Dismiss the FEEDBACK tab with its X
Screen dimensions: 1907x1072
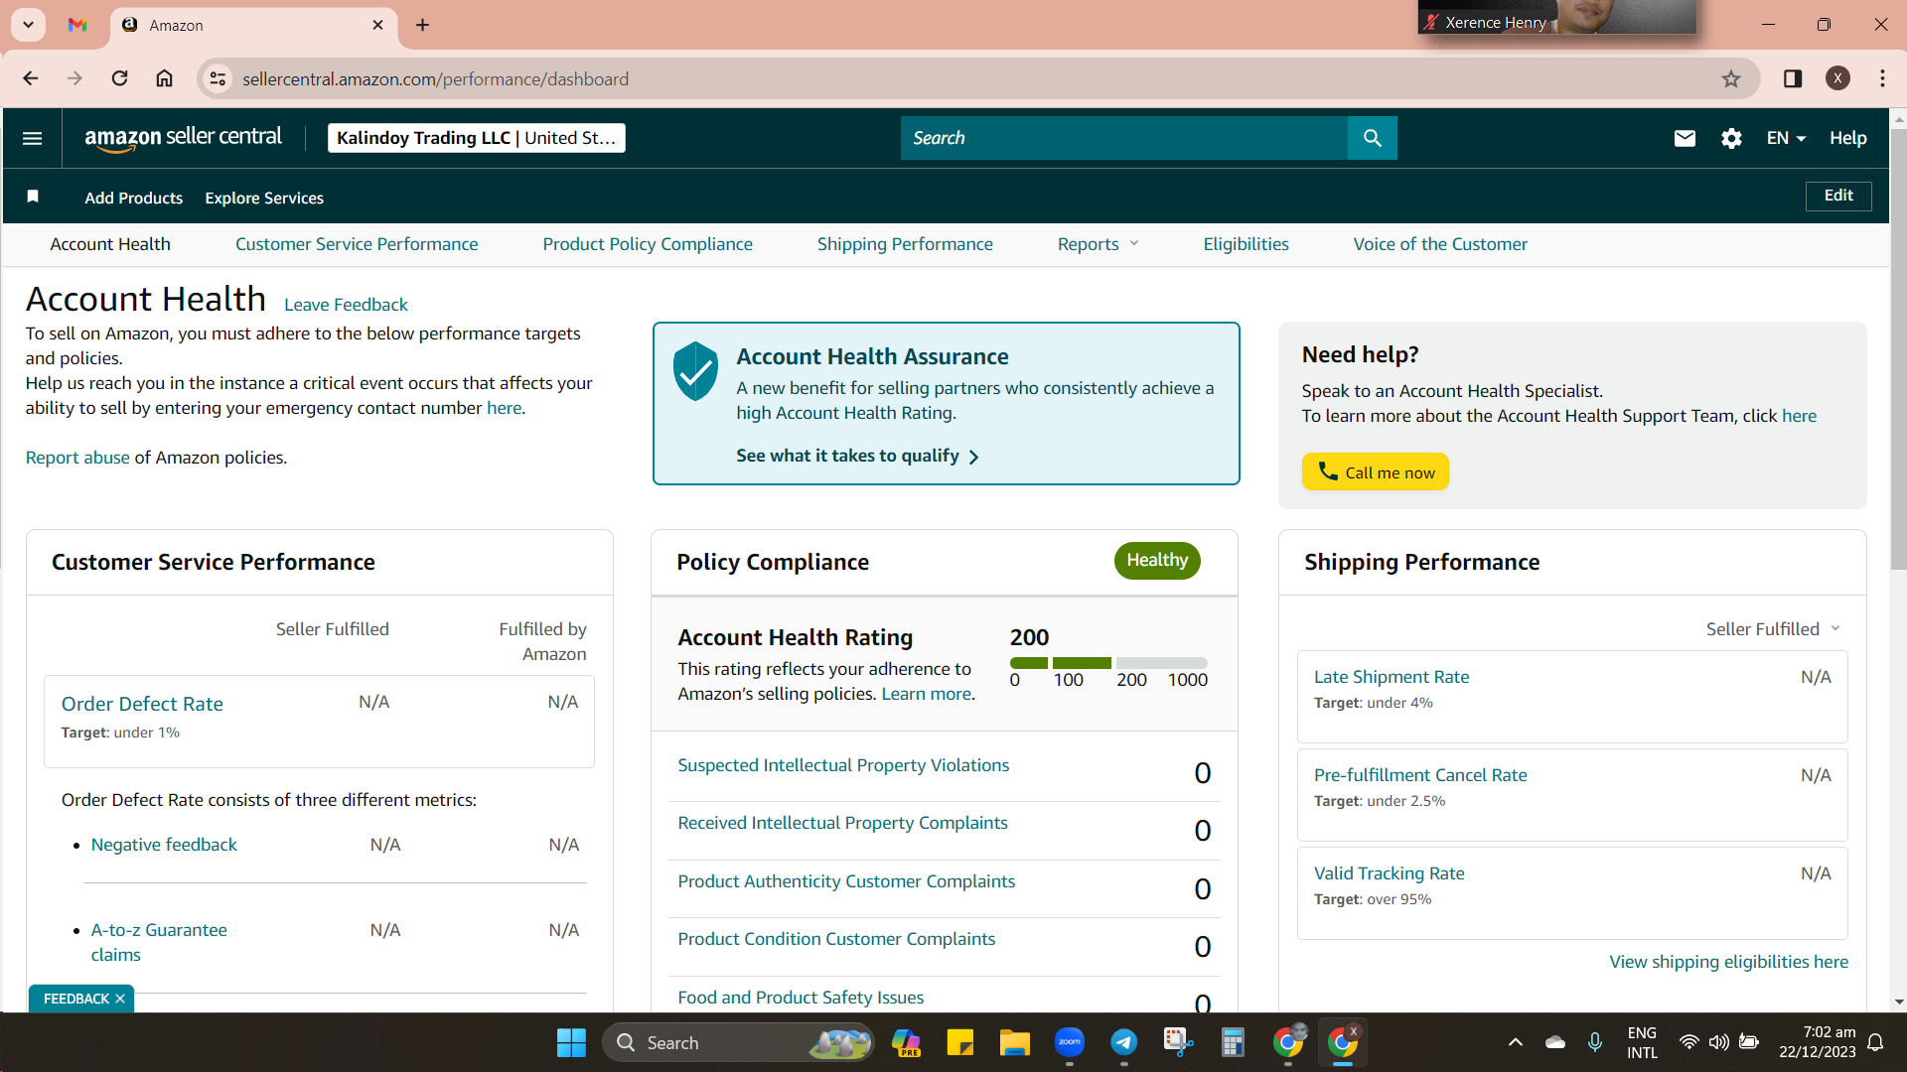(x=120, y=999)
